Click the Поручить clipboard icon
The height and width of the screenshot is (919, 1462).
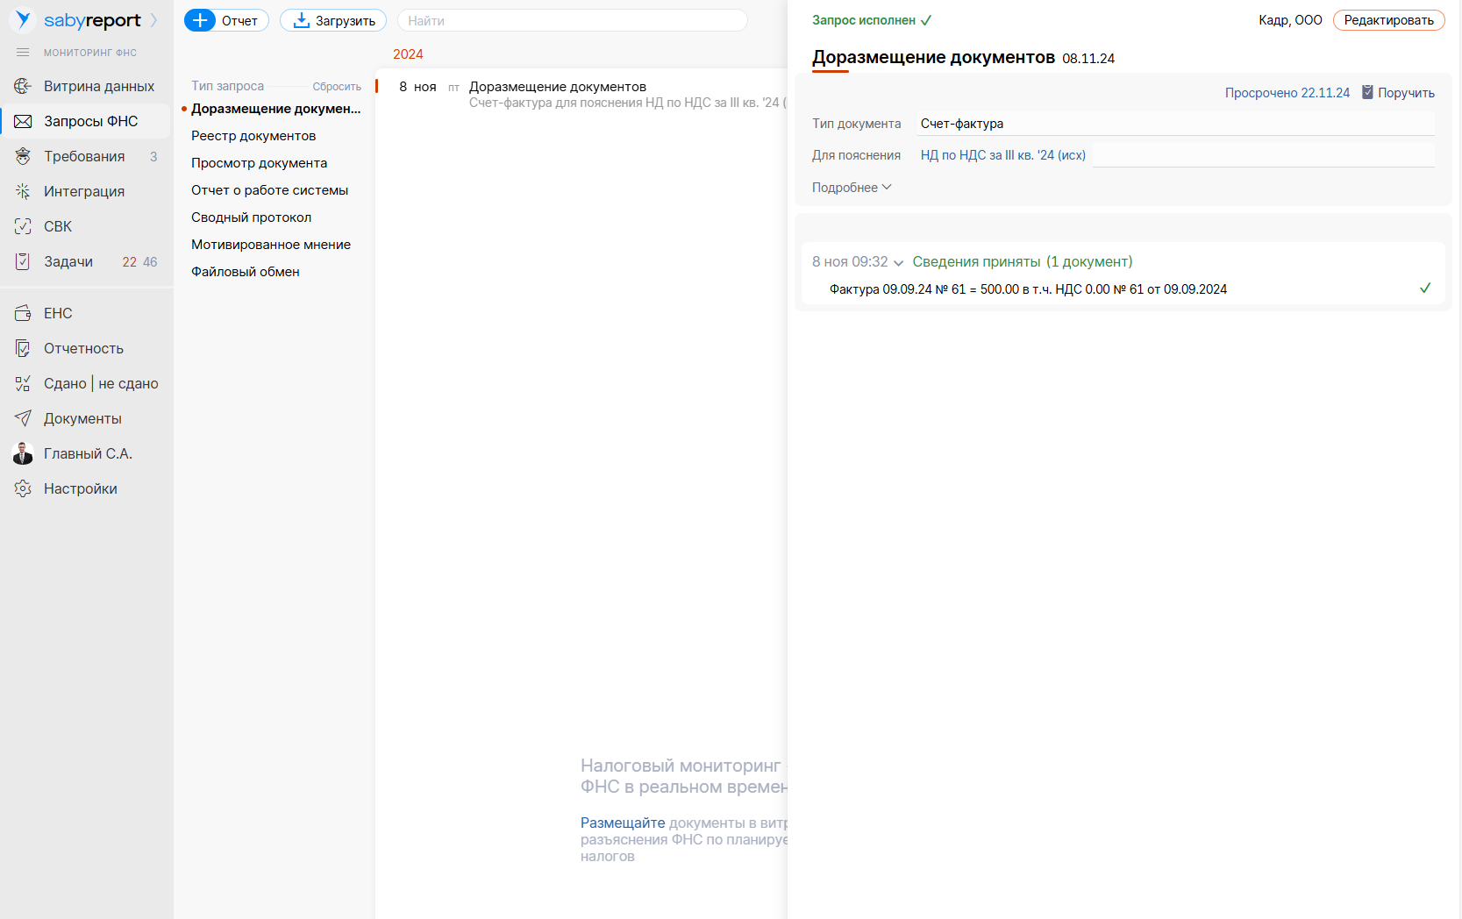coord(1367,92)
